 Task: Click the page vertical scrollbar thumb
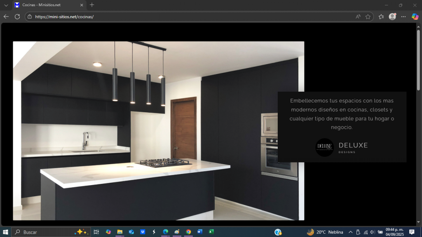pos(418,60)
